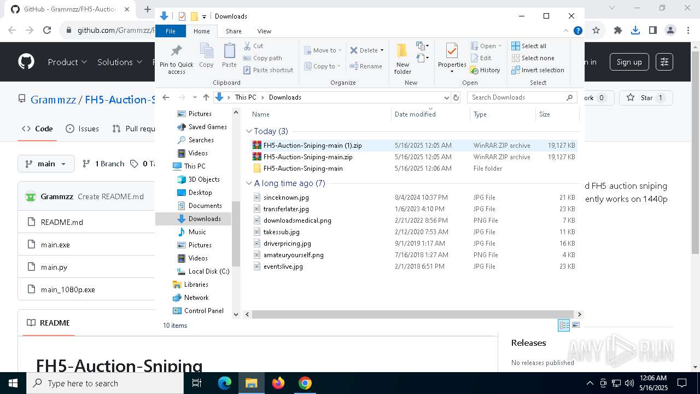Viewport: 700px width, 394px height.
Task: Expand the Delete dropdown arrow
Action: [382, 50]
